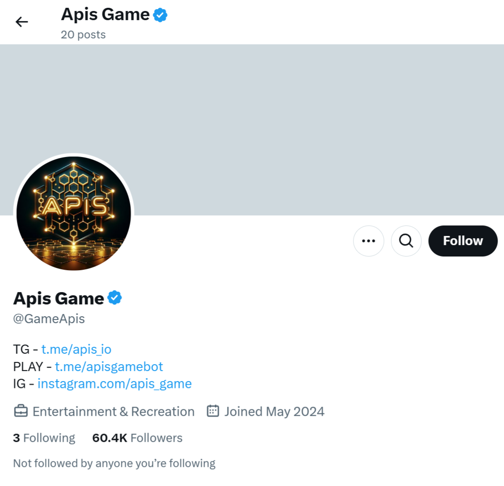Open the t.me/apisgamebot play link
Image resolution: width=504 pixels, height=486 pixels.
click(109, 366)
